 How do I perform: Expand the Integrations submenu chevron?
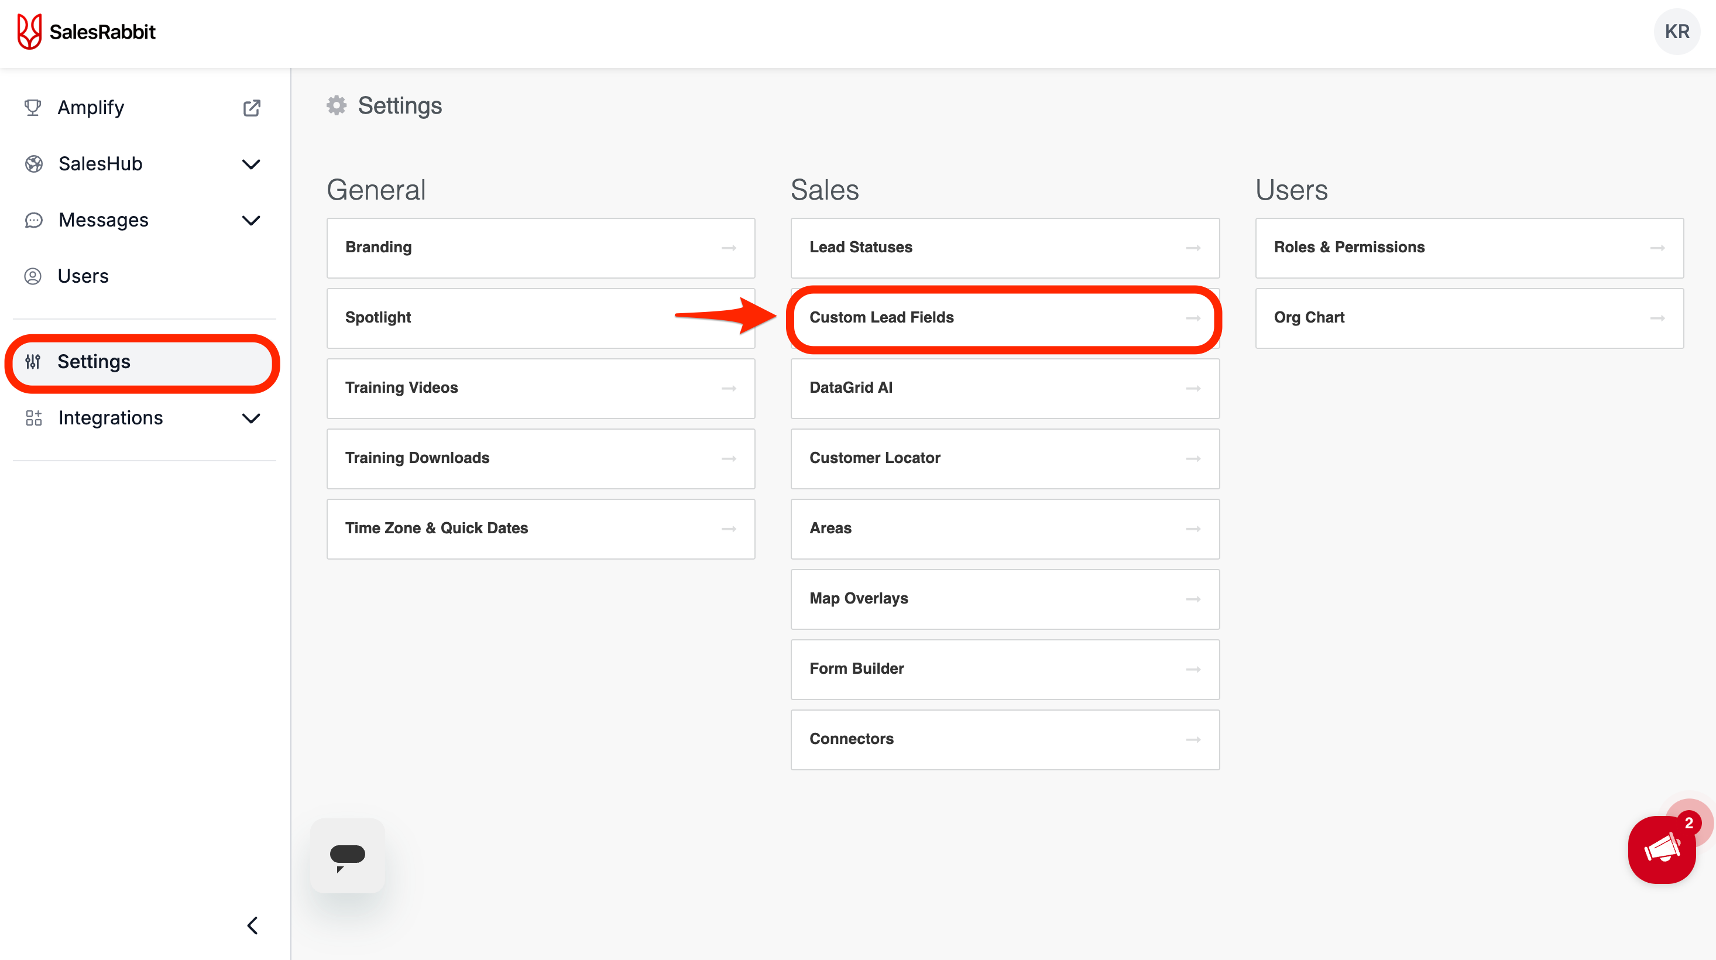(x=250, y=419)
